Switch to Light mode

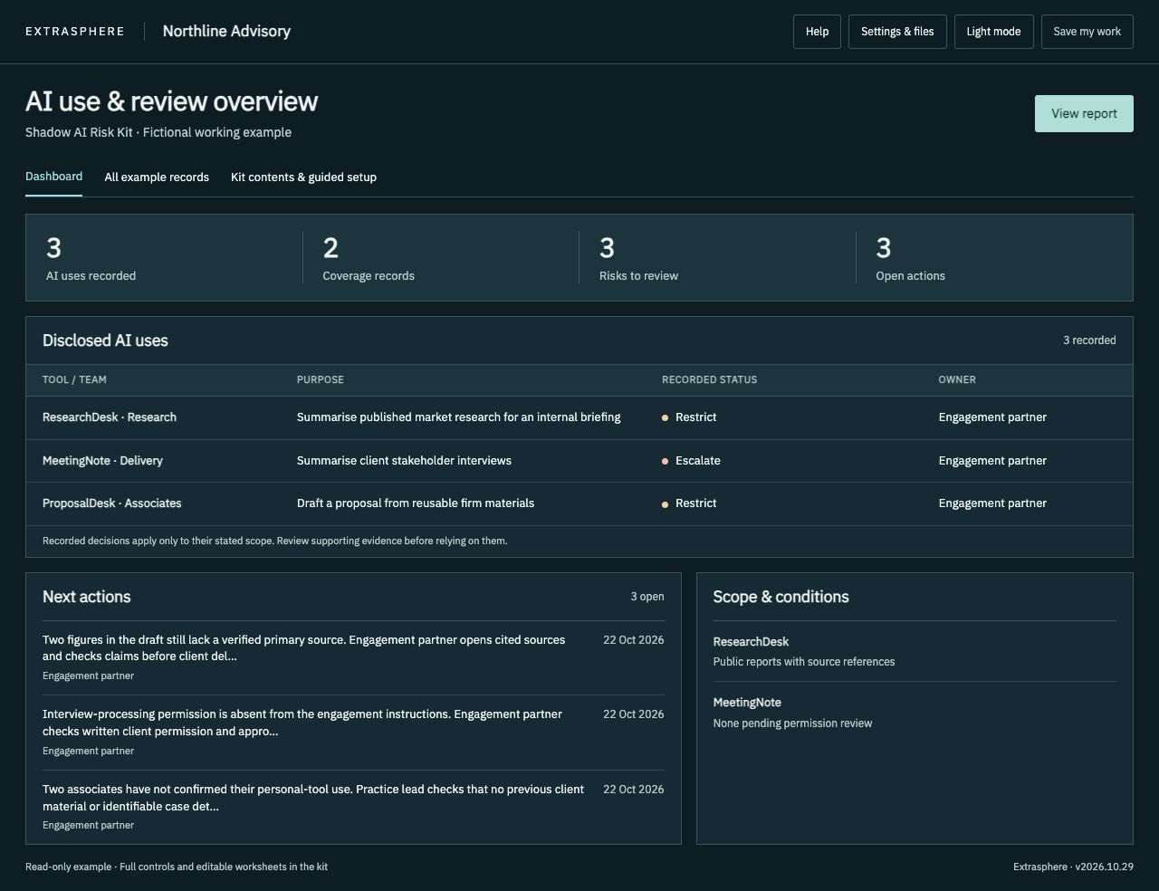tap(993, 32)
